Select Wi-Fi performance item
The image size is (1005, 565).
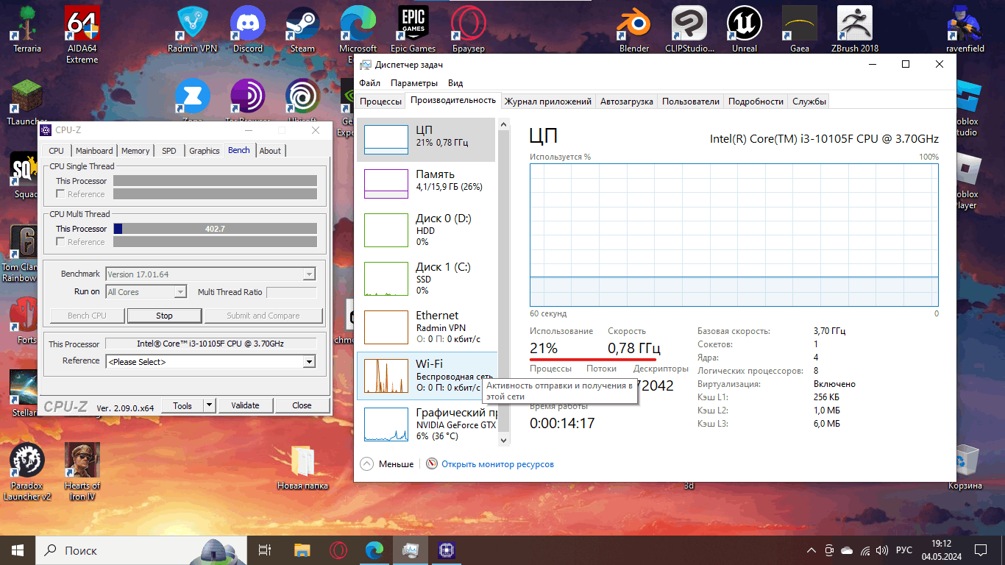coord(426,375)
